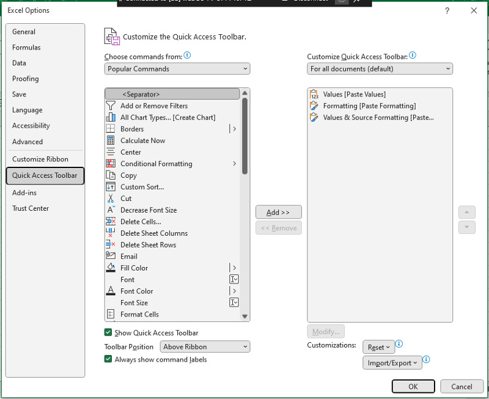Select the Center alignment icon
This screenshot has height=399, width=489.
tap(111, 152)
